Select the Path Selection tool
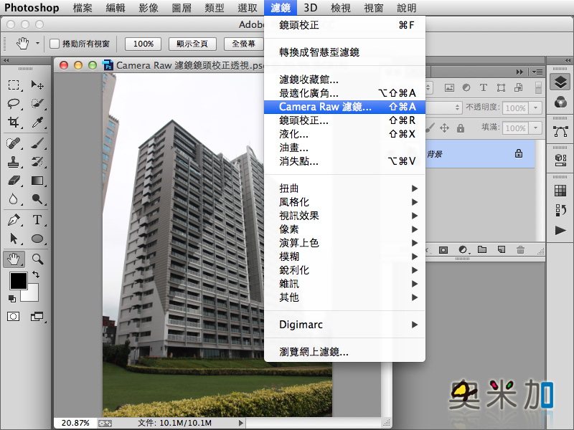 [x=14, y=239]
